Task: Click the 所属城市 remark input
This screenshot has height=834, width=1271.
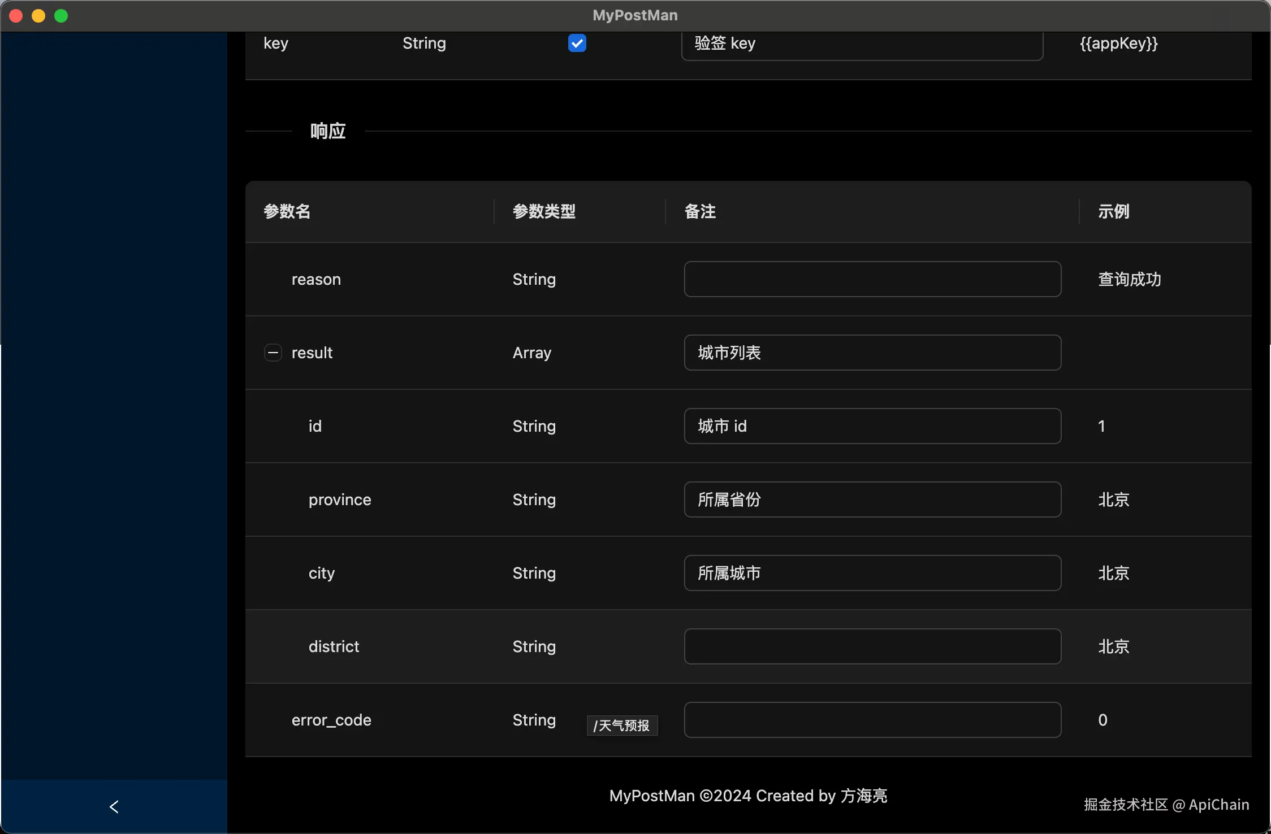Action: tap(872, 573)
